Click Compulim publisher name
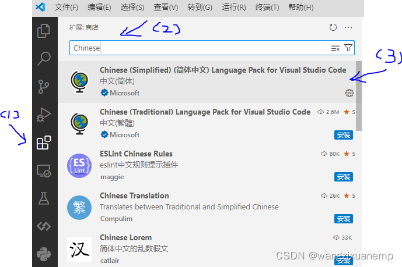Screen dimensions: 402x267 [x=116, y=219]
